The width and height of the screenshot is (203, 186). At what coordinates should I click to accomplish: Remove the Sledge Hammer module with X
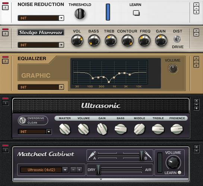point(196,31)
